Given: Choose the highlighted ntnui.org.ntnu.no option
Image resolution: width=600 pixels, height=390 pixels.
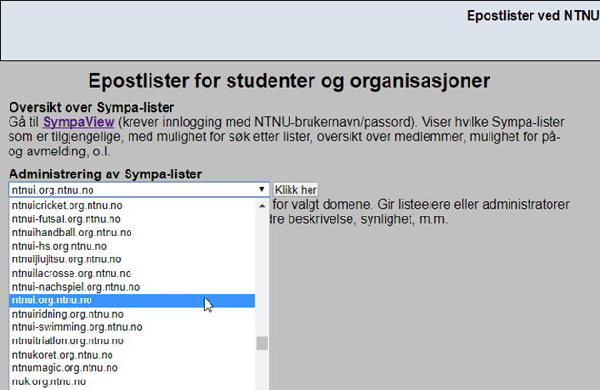Looking at the screenshot, I should (132, 300).
